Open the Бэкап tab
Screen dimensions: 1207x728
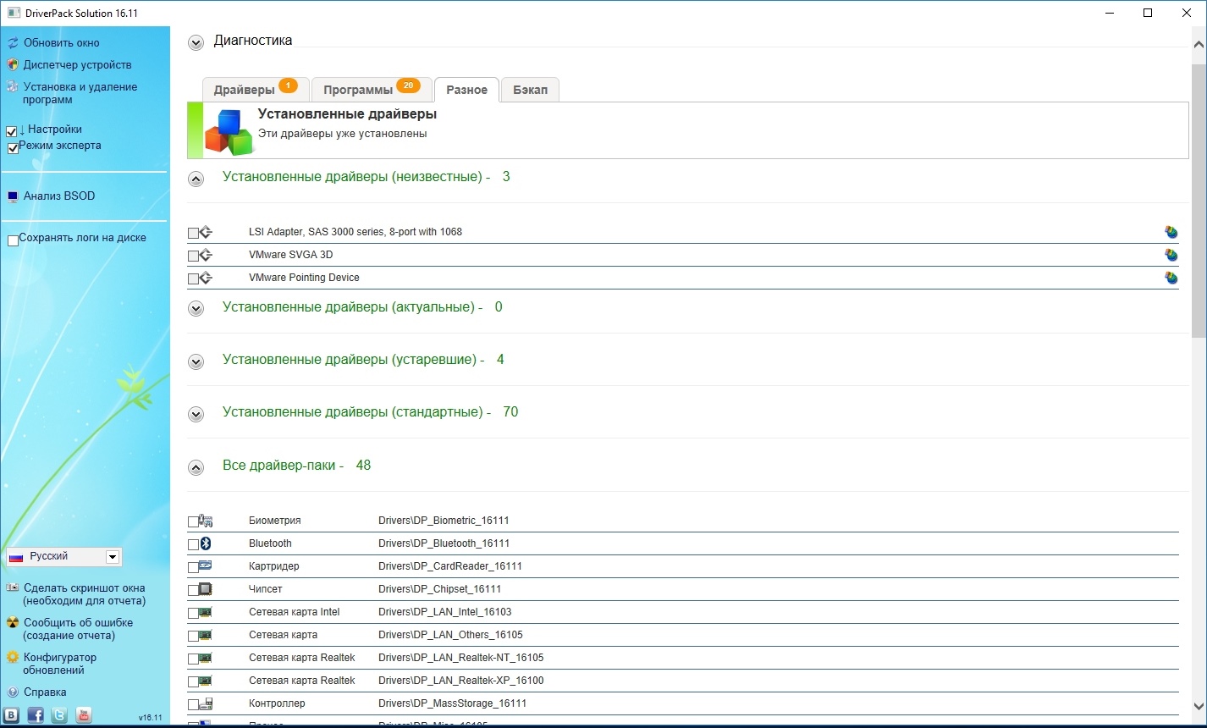coord(530,90)
